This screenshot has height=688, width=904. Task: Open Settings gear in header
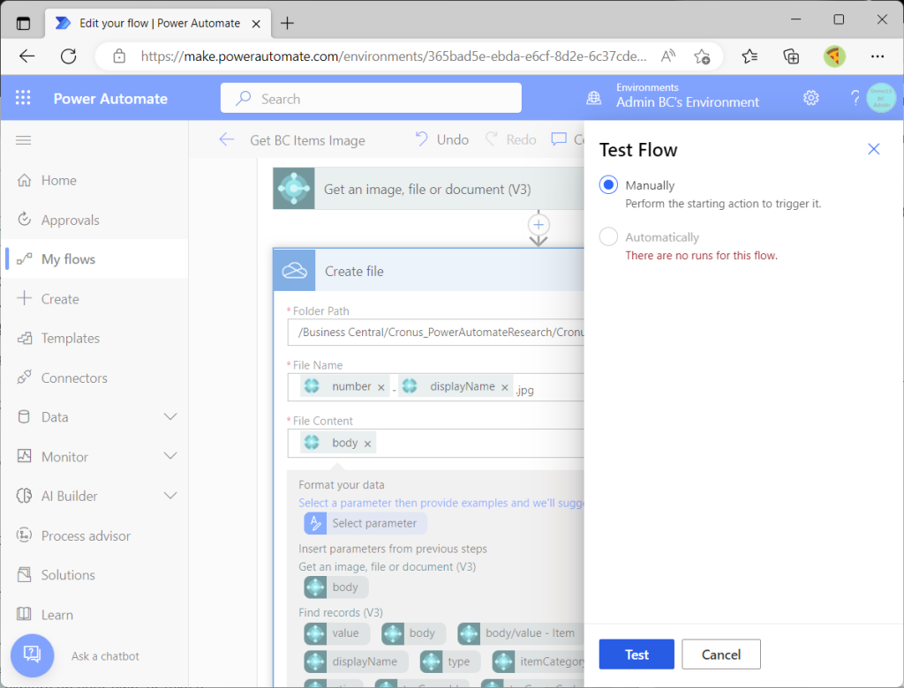(810, 98)
